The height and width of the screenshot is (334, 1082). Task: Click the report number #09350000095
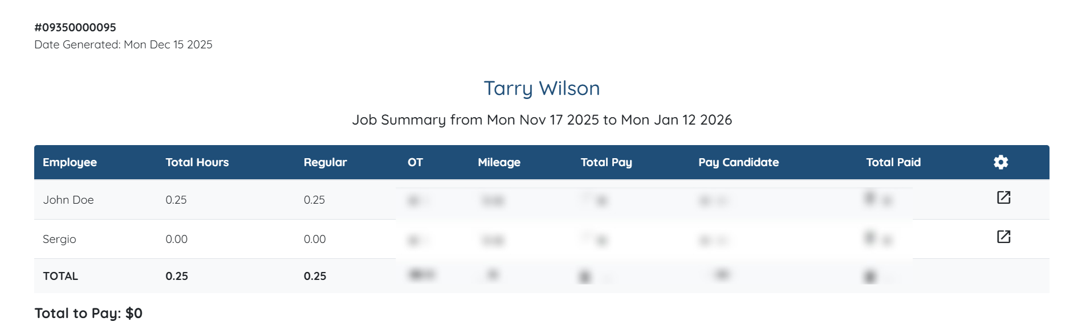click(75, 27)
